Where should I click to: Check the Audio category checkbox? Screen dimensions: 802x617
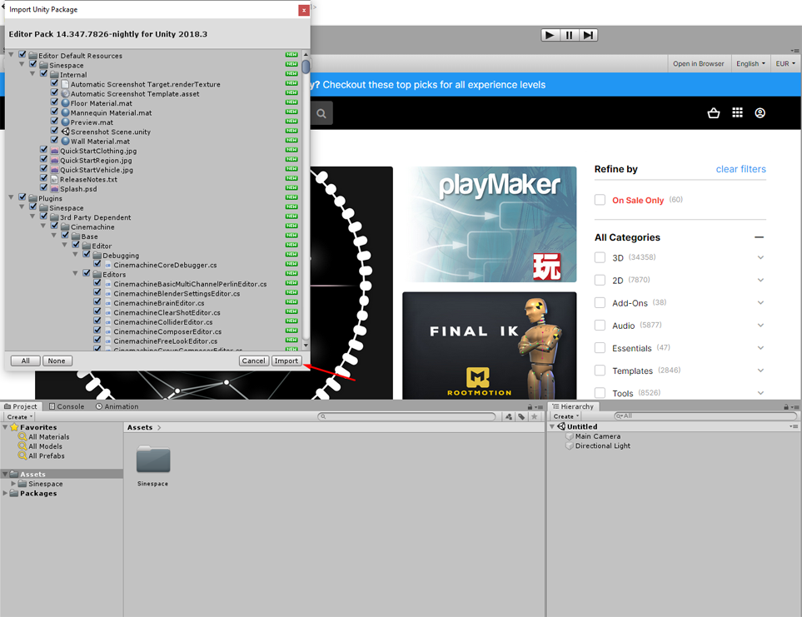[x=600, y=325]
